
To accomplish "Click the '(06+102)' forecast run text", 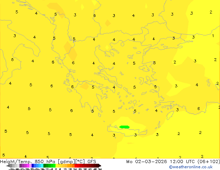I will click(209, 162).
